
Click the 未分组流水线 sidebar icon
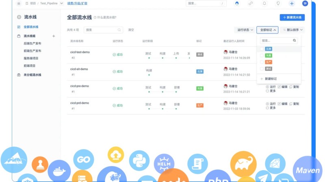(x=19, y=75)
